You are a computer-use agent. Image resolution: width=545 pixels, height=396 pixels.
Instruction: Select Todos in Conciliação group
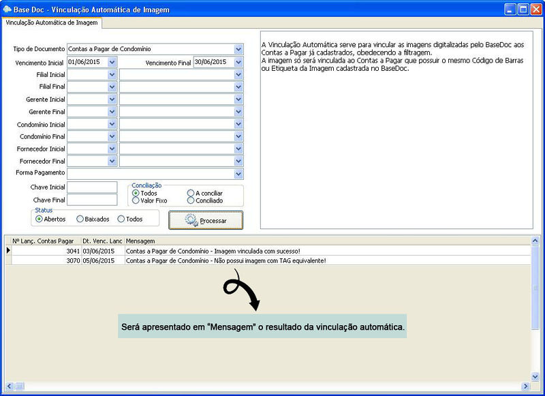click(x=136, y=193)
